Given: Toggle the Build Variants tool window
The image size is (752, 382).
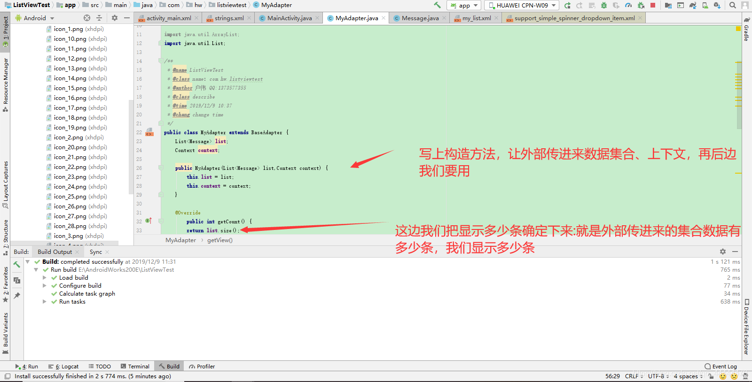Looking at the screenshot, I should click(5, 333).
